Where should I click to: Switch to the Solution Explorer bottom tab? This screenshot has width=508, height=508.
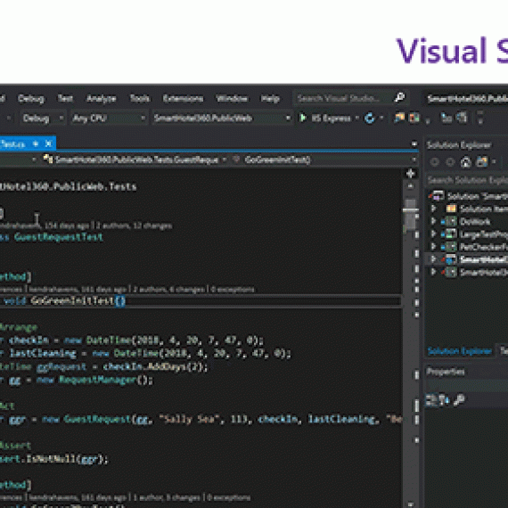[x=459, y=351]
